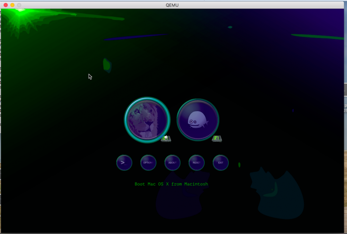The width and height of the screenshot is (347, 234).
Task: Select the blob creature boot entry
Action: tap(198, 120)
